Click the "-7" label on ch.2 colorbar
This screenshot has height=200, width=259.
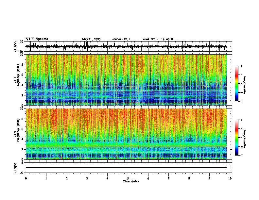[x=241, y=156]
